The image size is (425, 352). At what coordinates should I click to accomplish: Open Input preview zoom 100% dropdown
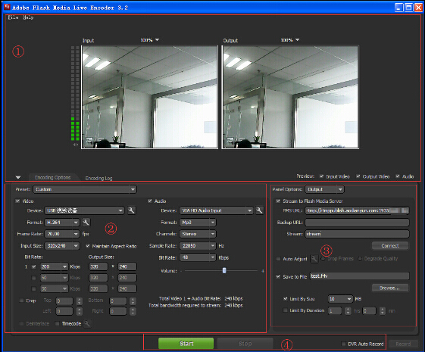150,40
